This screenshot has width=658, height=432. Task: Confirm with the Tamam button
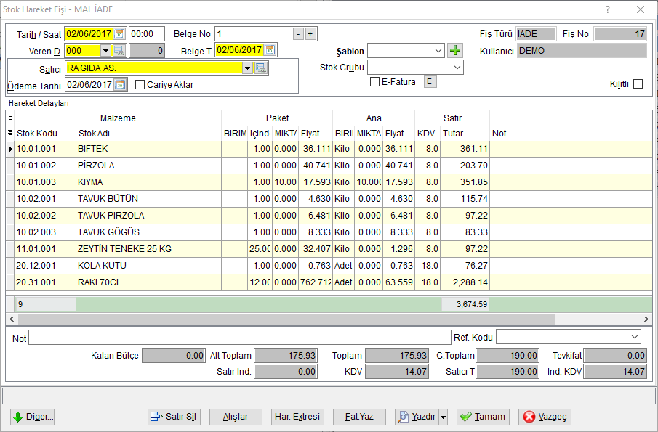coord(483,417)
